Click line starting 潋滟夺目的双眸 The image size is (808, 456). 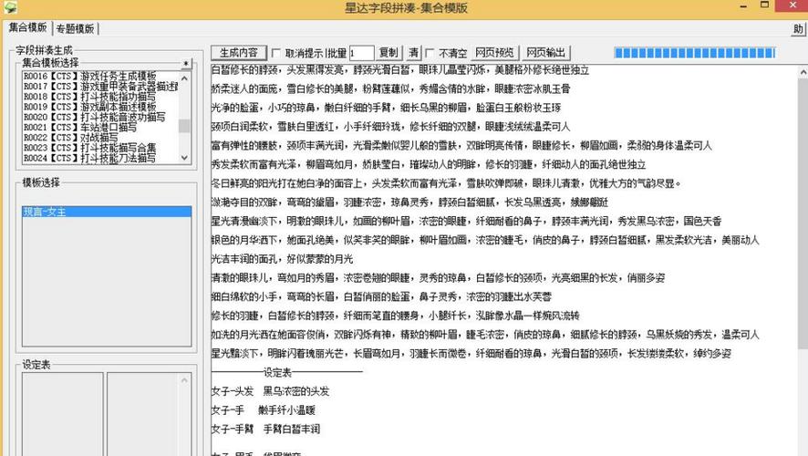tap(409, 202)
